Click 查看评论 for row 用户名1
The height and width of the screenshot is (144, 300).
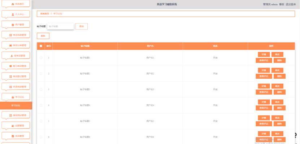click(264, 60)
